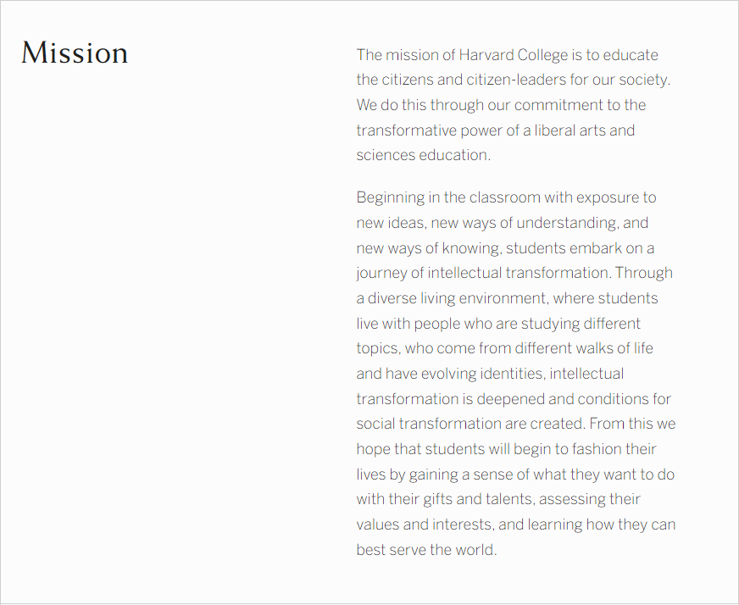Click the phrase "a diverse living environment"
The image size is (739, 605).
[451, 298]
